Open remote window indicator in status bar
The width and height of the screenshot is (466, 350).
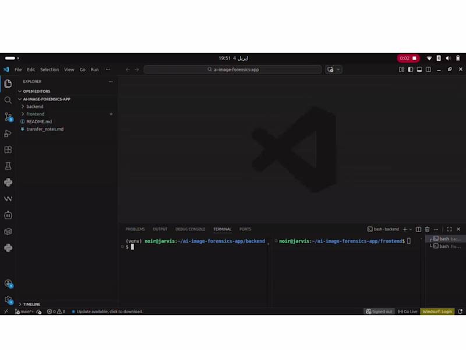click(x=6, y=311)
